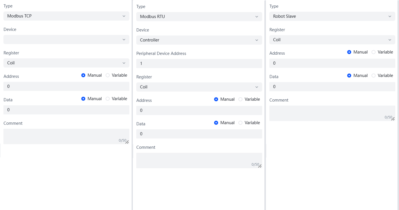399x210 pixels.
Task: Open Register dropdown in Modbus RTU panel
Action: pyautogui.click(x=199, y=87)
